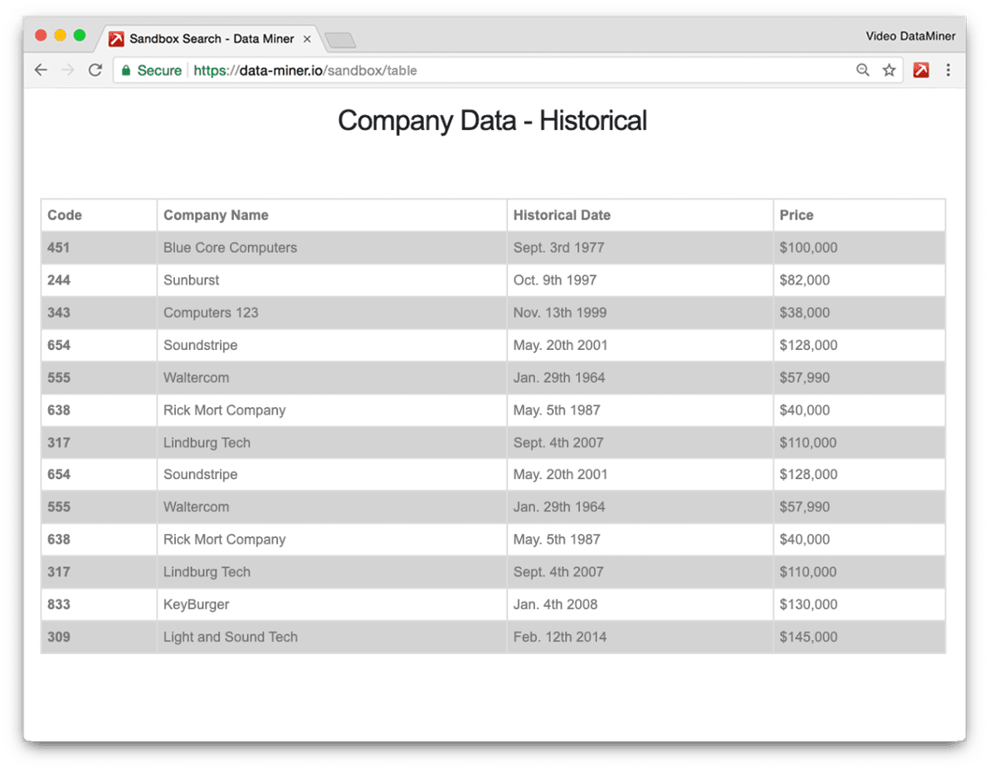The image size is (989, 771).
Task: Select the Video DataMiner menu item
Action: point(910,36)
